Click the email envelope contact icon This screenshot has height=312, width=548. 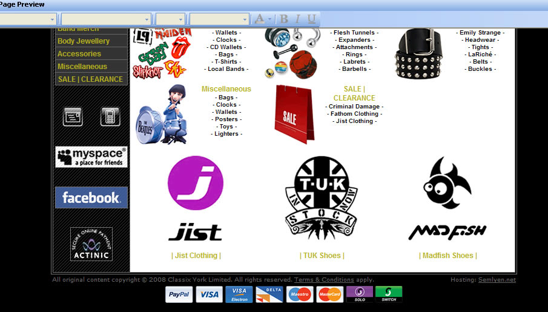73,116
